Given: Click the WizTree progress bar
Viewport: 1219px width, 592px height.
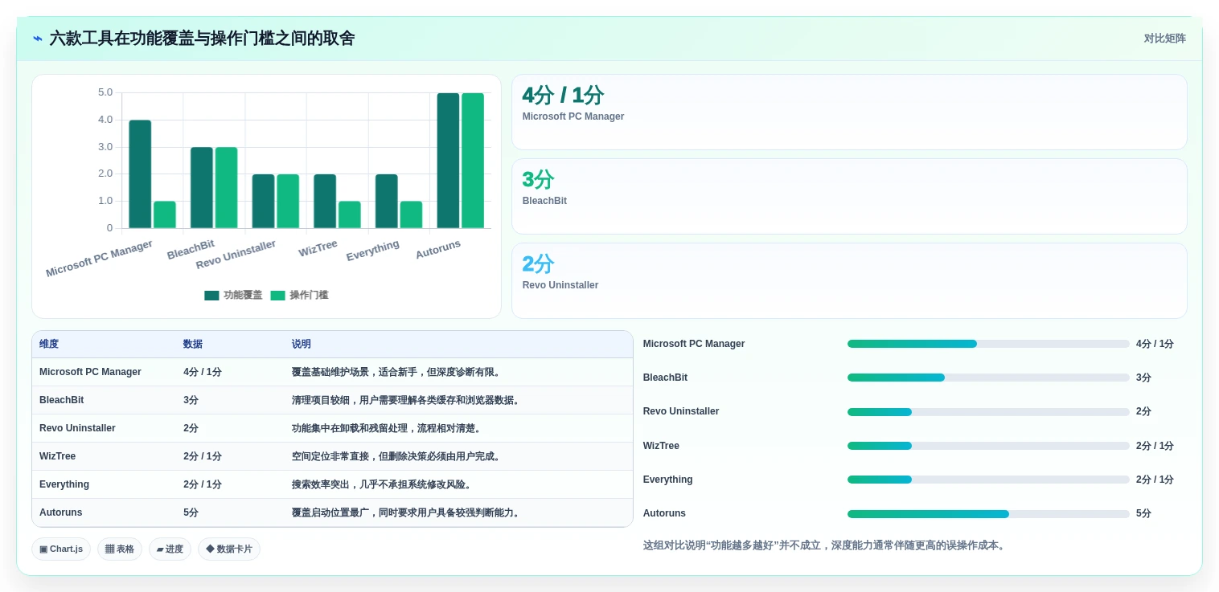Looking at the screenshot, I should (988, 446).
